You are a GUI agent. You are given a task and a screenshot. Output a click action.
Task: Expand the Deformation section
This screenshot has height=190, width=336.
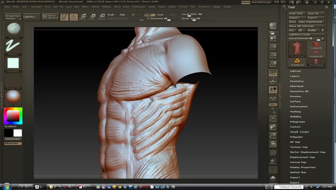298,106
